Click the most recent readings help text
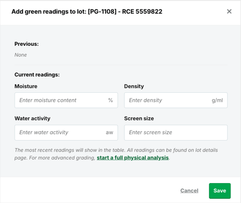The width and height of the screenshot is (241, 203). 116,154
